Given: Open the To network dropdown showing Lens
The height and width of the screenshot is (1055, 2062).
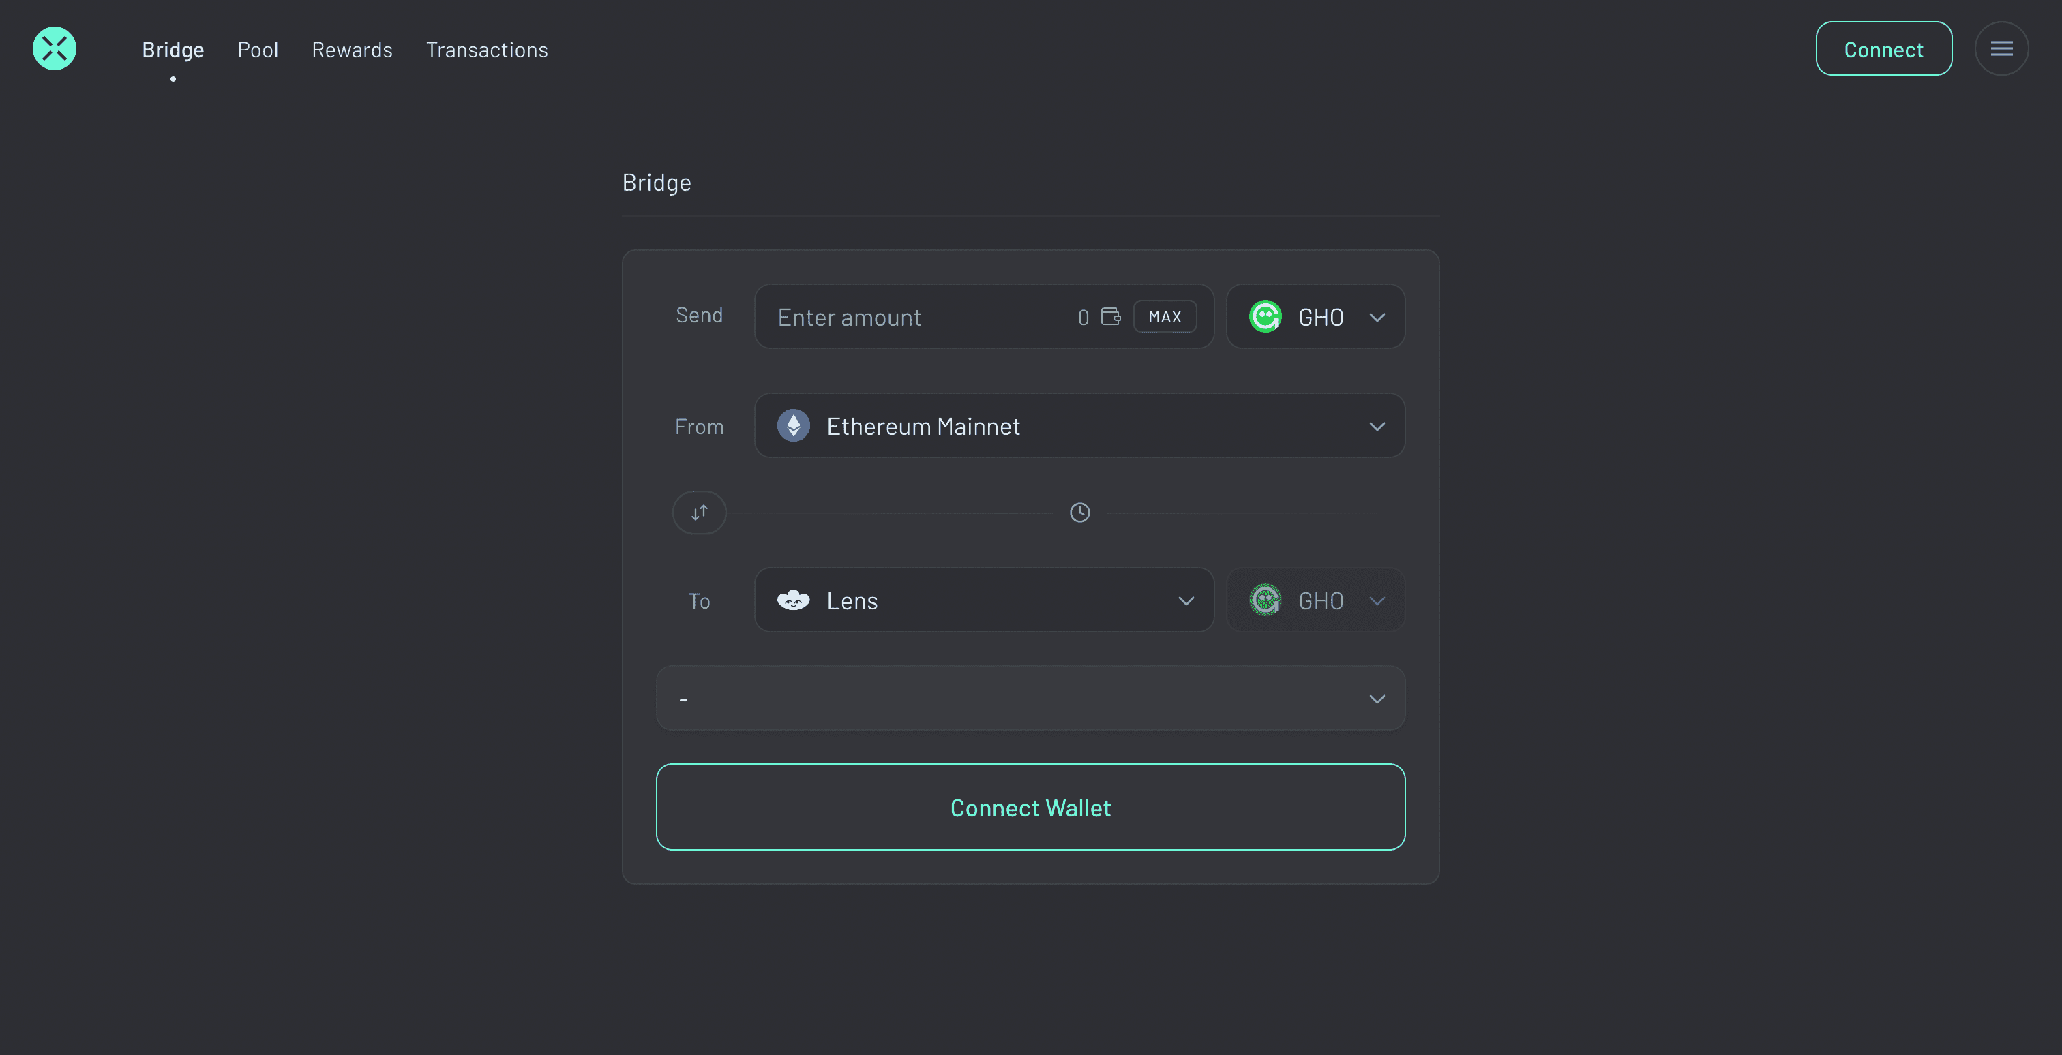Looking at the screenshot, I should point(984,600).
